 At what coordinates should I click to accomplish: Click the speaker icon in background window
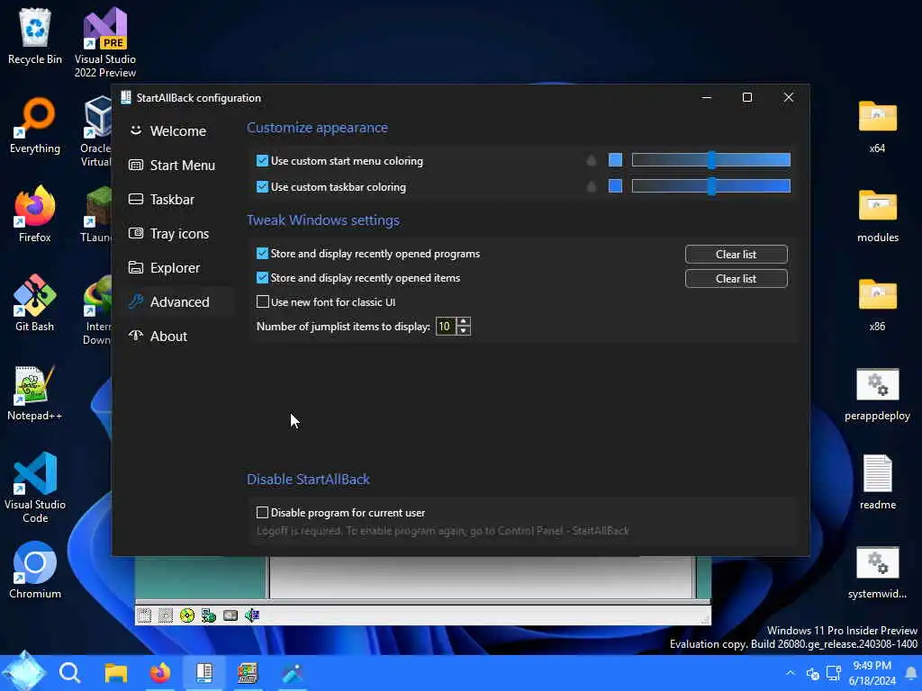tap(252, 615)
